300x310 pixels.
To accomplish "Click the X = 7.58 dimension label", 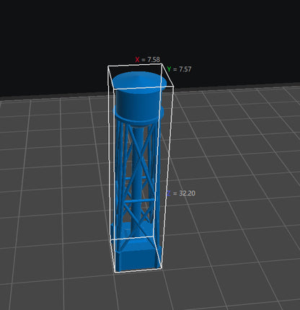I will tap(148, 60).
